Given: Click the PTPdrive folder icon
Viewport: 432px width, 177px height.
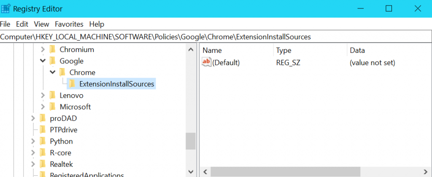Looking at the screenshot, I should (43, 130).
